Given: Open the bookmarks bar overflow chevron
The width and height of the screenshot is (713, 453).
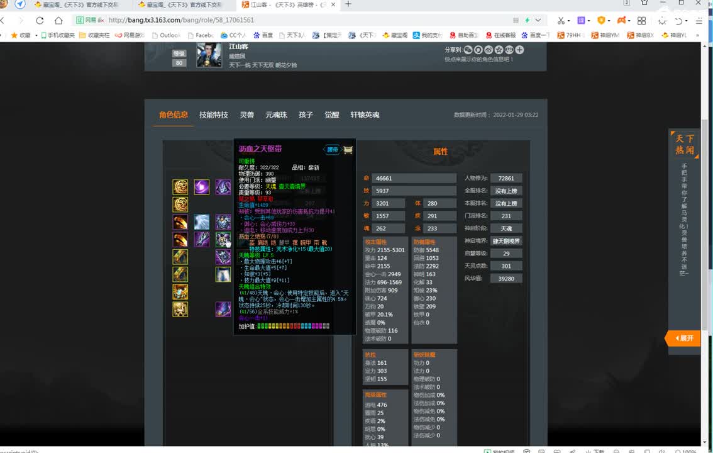Looking at the screenshot, I should coord(698,36).
